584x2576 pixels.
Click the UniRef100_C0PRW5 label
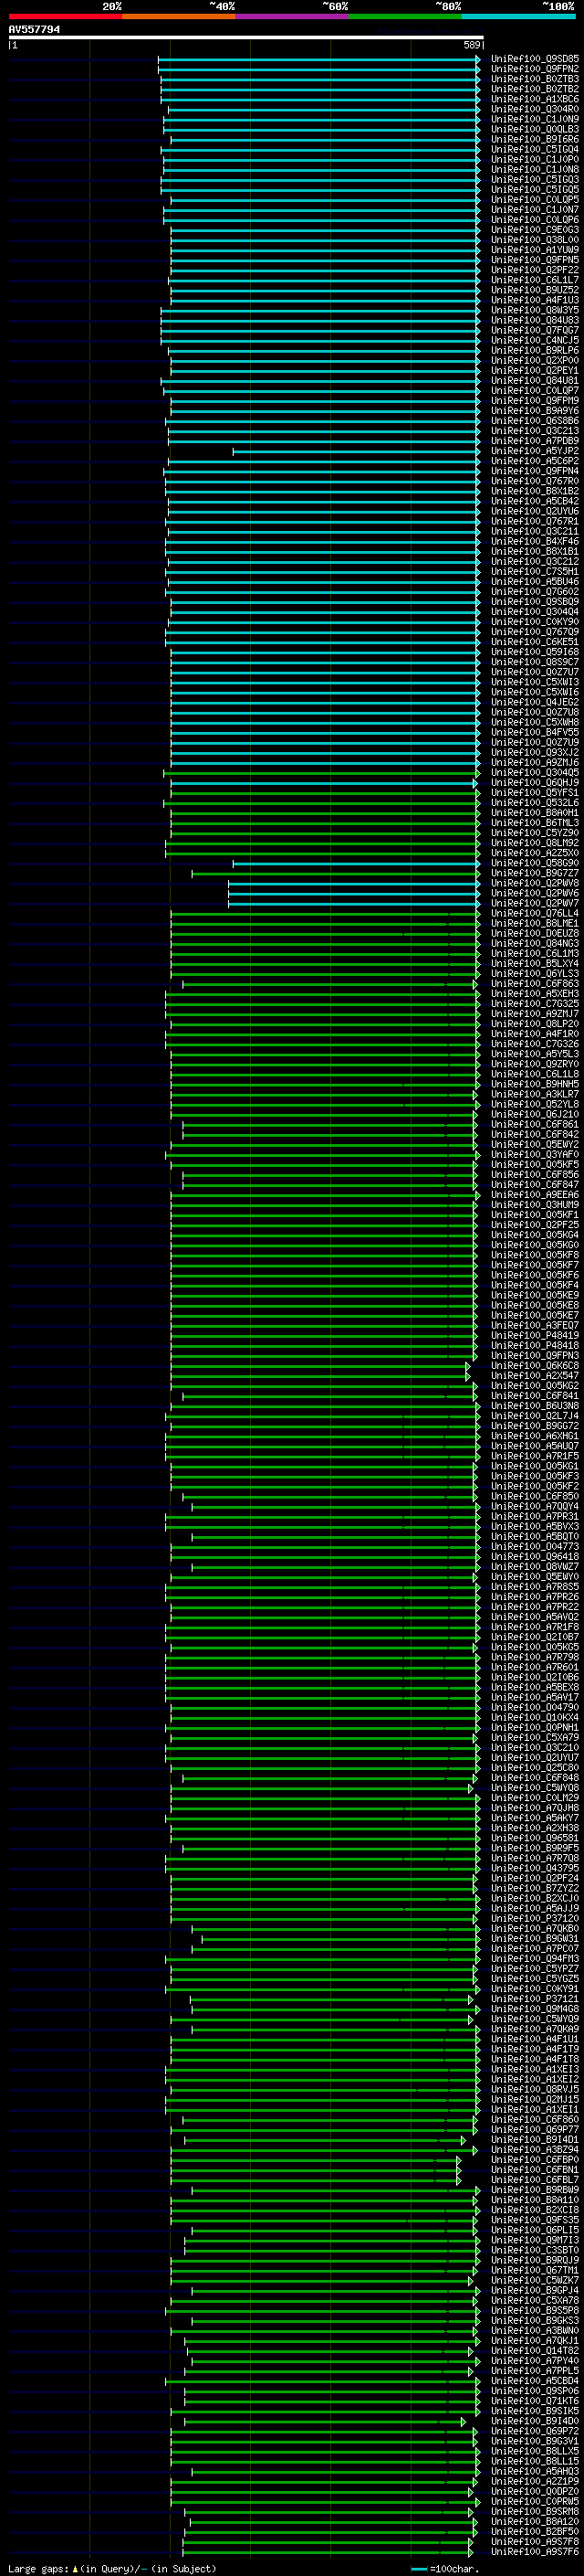[x=535, y=2502]
